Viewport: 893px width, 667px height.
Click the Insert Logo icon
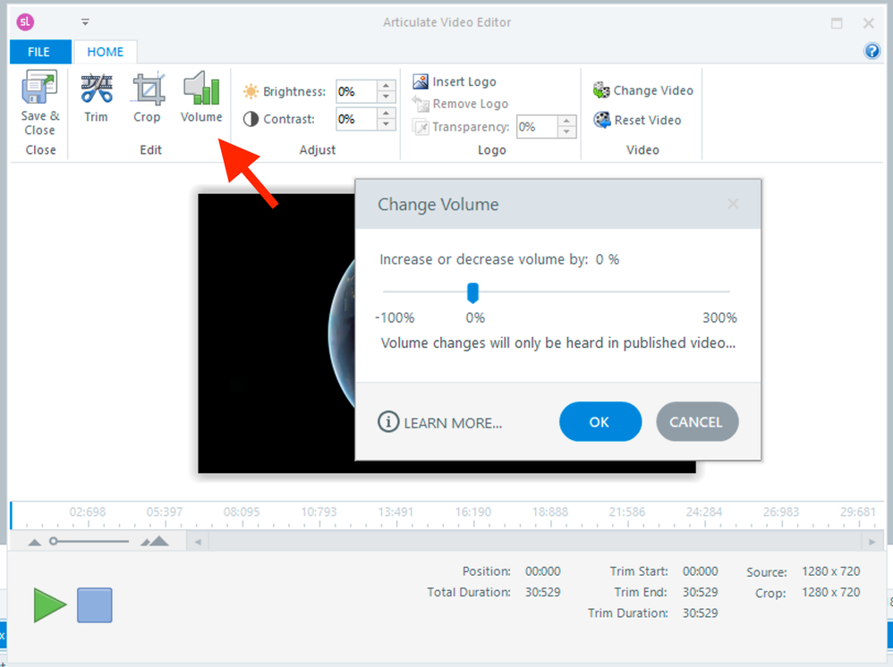421,81
